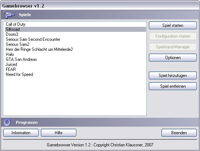Click the gear icon beside Programm
This screenshot has width=200, height=151.
[7, 122]
